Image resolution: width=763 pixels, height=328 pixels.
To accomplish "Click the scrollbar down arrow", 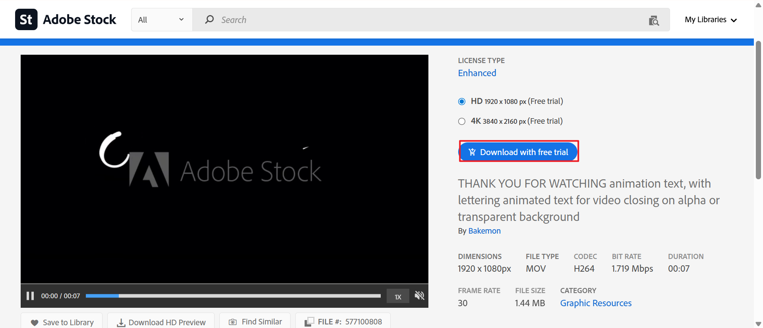I will tap(758, 324).
